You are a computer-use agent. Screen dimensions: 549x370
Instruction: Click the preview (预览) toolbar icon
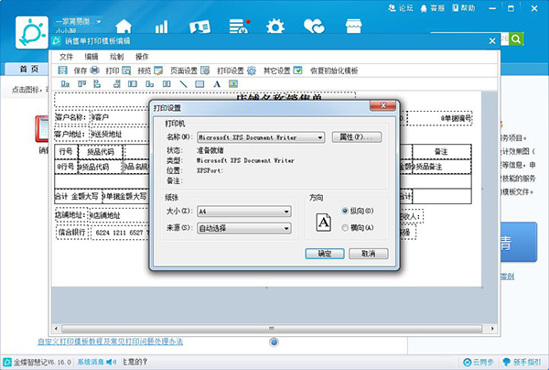tap(138, 70)
